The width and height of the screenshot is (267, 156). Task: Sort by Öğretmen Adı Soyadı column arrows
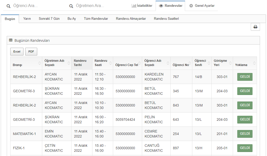[x=69, y=63]
